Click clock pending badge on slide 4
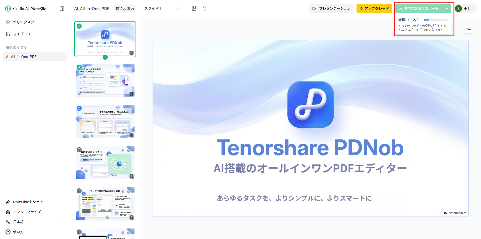 tap(79, 150)
